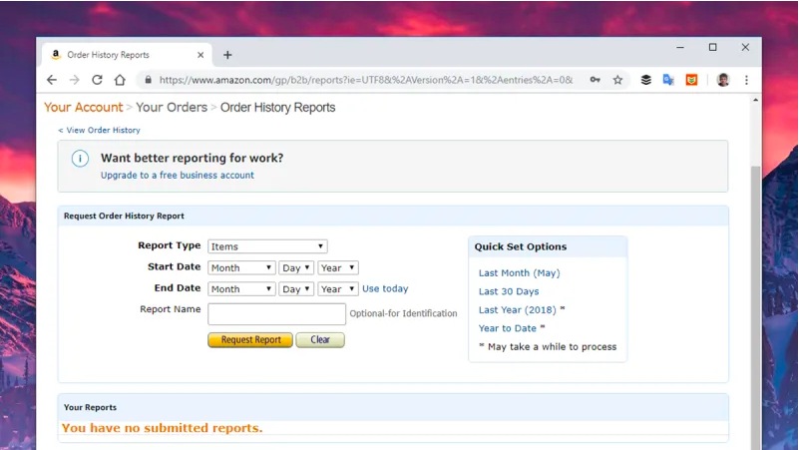Click the Request Report button
799x450 pixels.
(x=250, y=340)
